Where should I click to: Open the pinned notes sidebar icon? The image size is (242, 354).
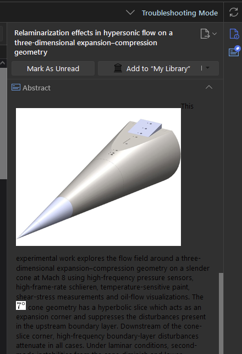tap(234, 51)
